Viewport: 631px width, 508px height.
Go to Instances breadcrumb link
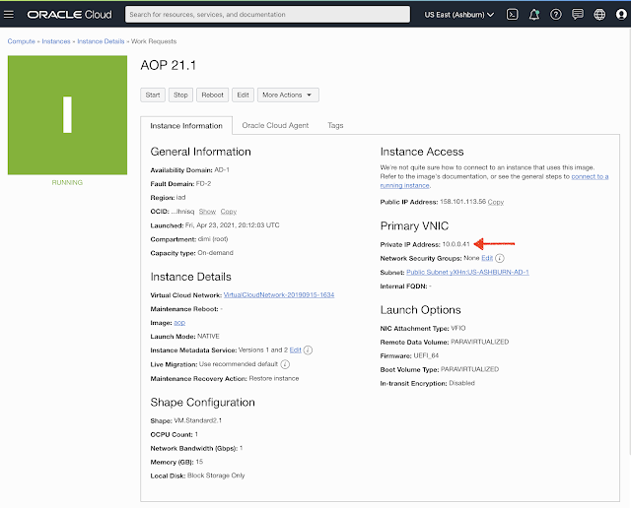click(56, 41)
